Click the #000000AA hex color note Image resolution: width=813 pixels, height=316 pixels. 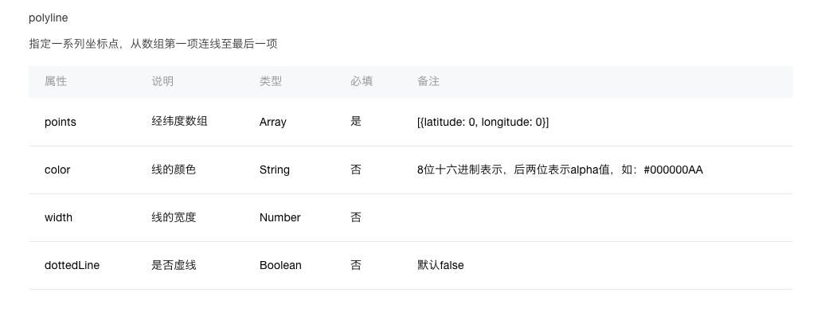[x=560, y=170]
